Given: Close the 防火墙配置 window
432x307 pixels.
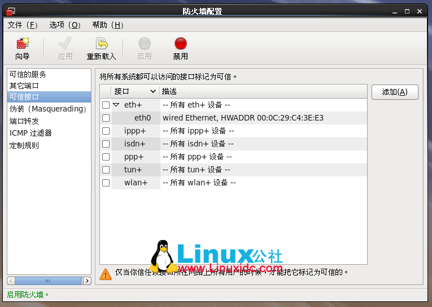Looking at the screenshot, I should (x=420, y=11).
